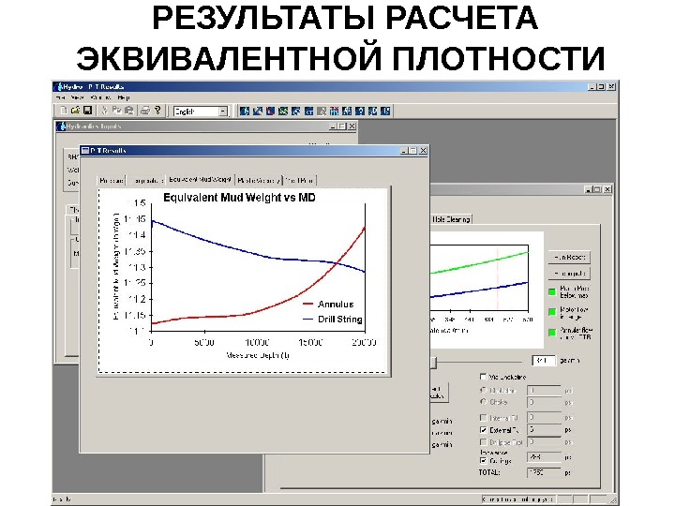Click the TOTAL label
This screenshot has width=675, height=506.
489,472
